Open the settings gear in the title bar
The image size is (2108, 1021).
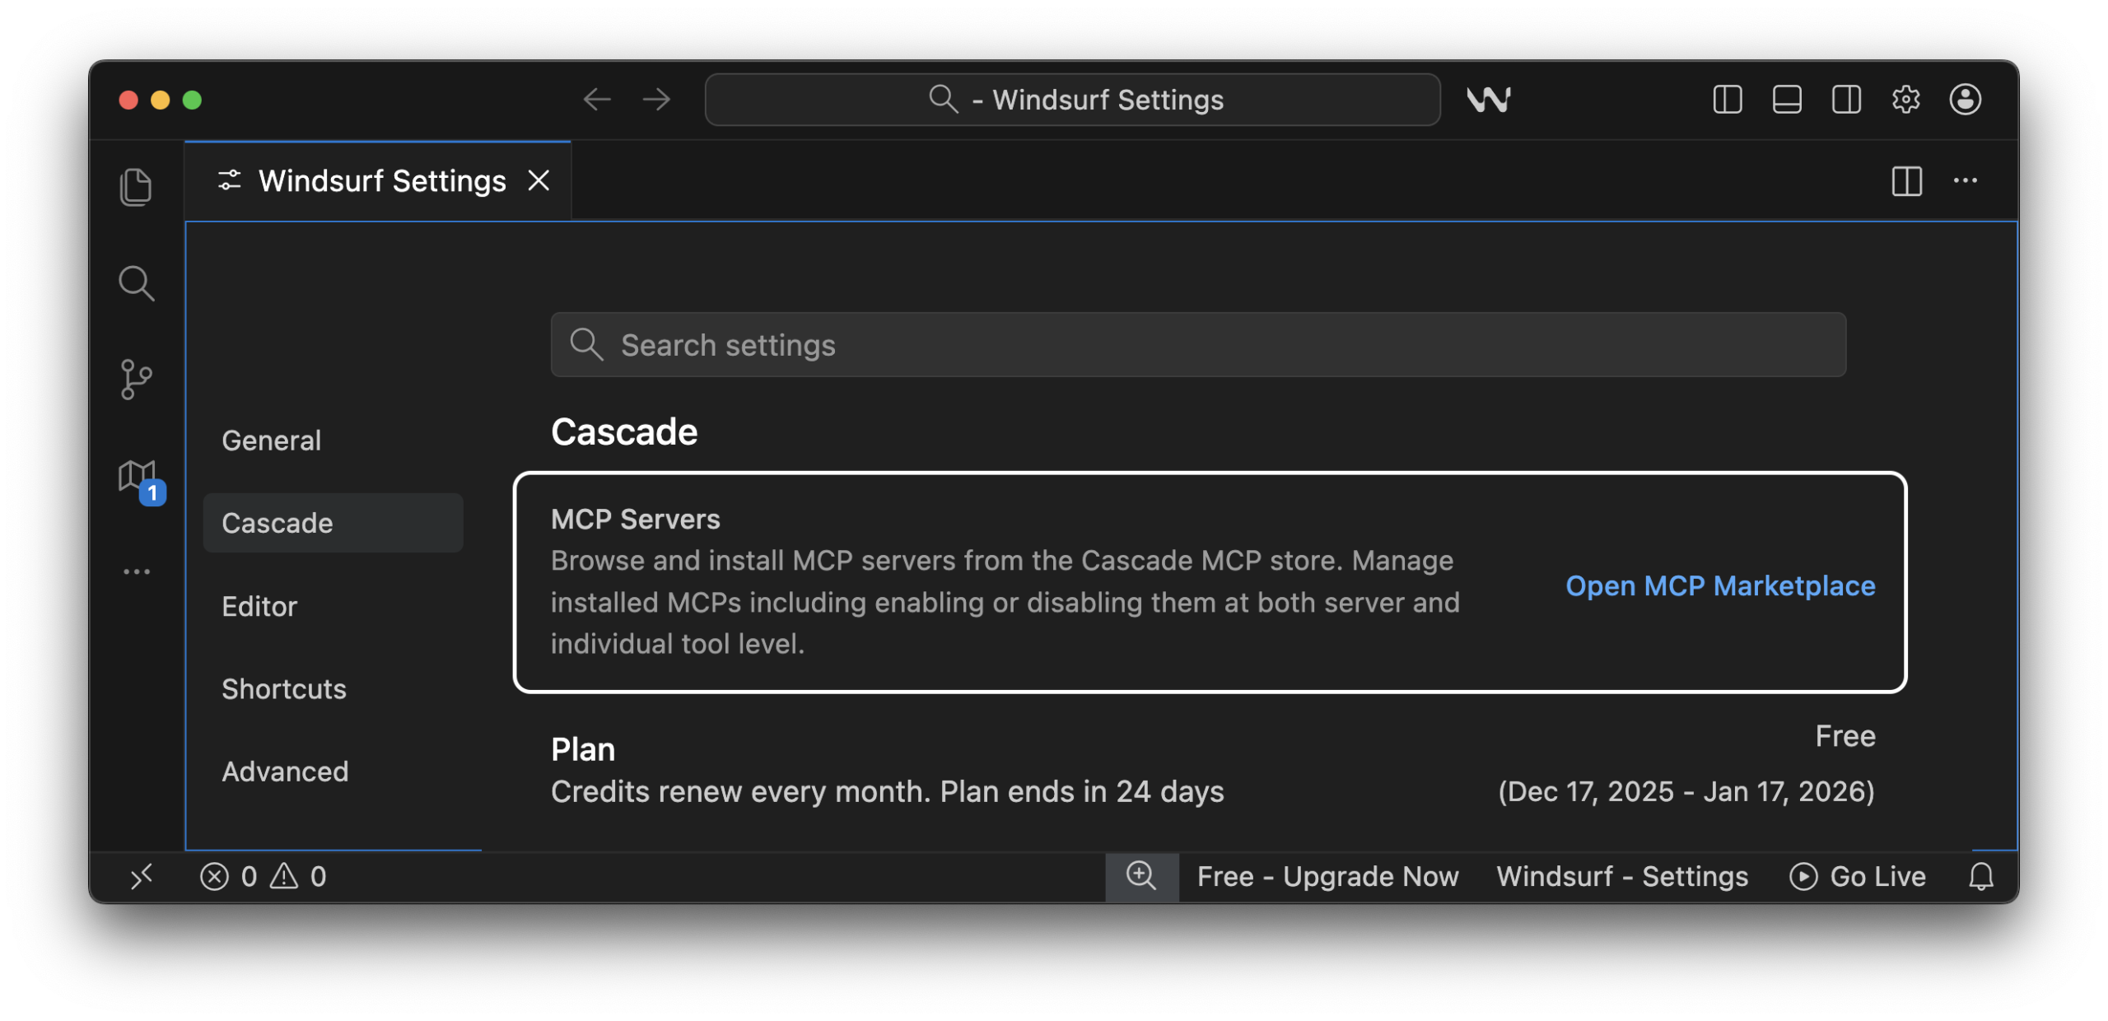tap(1905, 99)
